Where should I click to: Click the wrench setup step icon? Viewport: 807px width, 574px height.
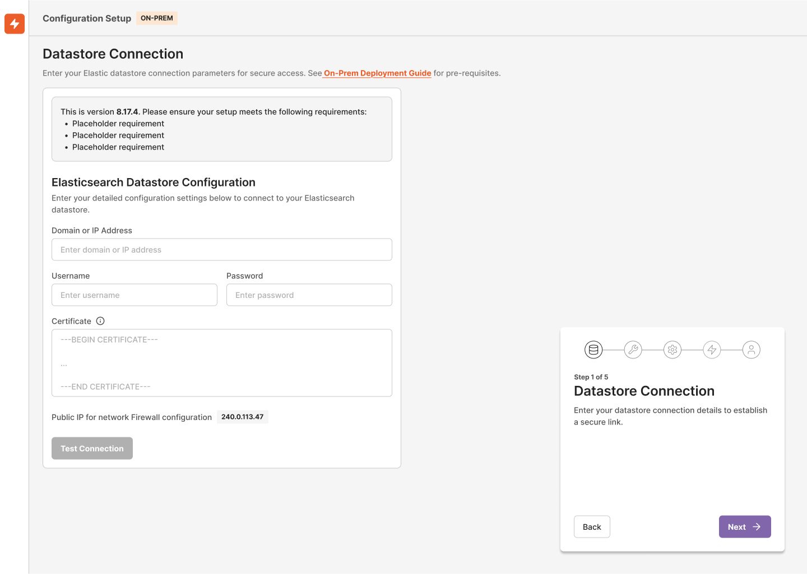point(633,349)
